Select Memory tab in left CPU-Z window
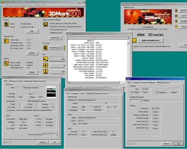Screen dimensions: 187x149 (36, 81)
